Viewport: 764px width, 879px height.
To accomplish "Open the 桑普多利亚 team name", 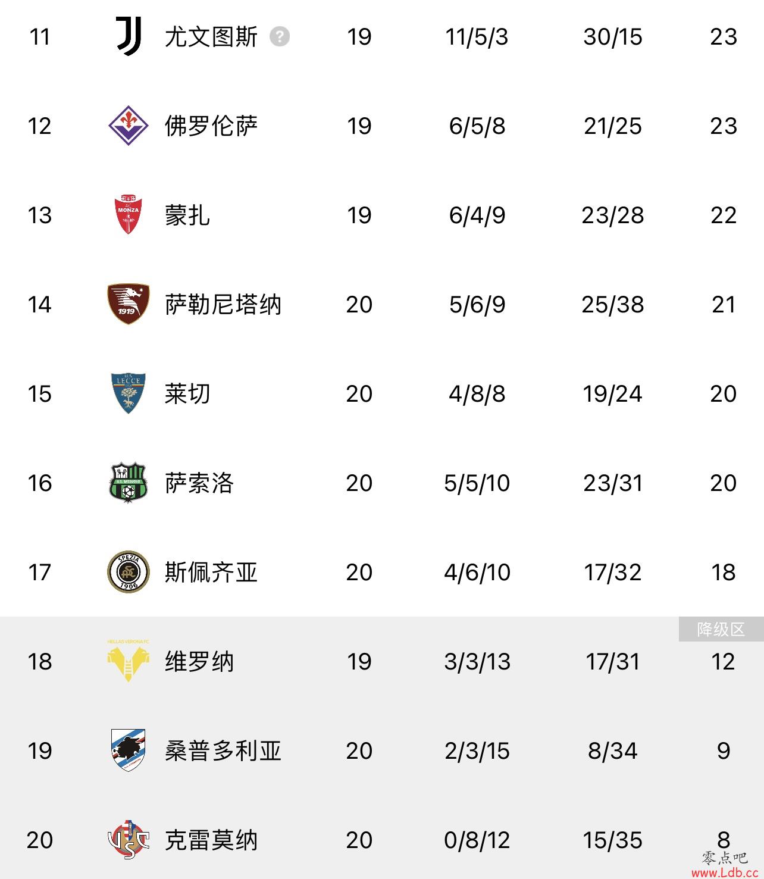I will (x=223, y=751).
